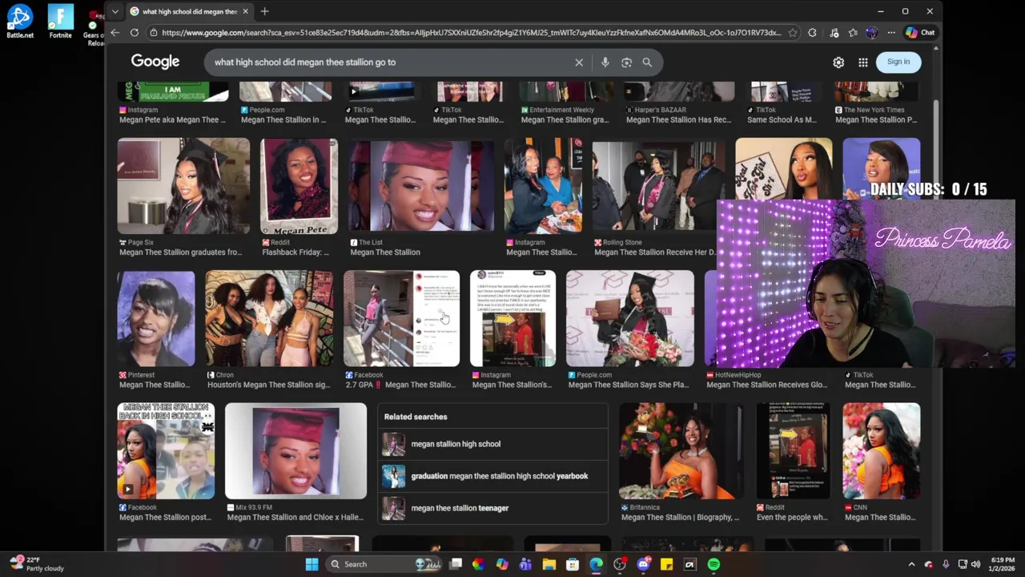Viewport: 1025px width, 577px height.
Task: Open Google quick settings gear
Action: 838,62
